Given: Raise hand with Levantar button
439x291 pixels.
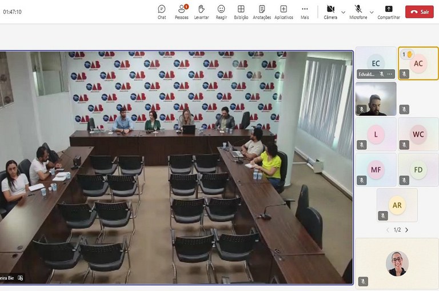Looking at the screenshot, I should (x=201, y=11).
